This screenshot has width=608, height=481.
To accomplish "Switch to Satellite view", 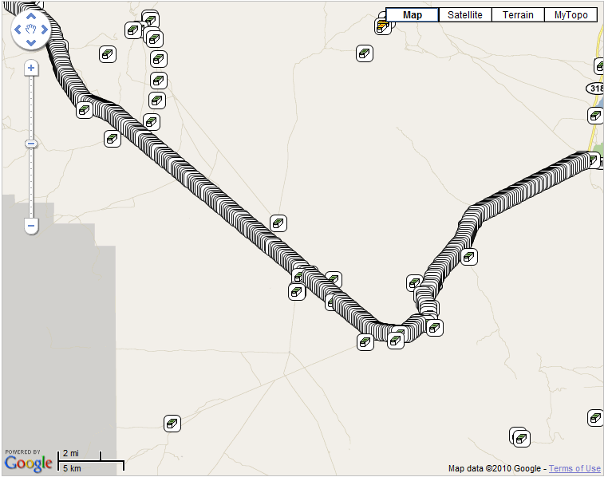I will (x=464, y=15).
